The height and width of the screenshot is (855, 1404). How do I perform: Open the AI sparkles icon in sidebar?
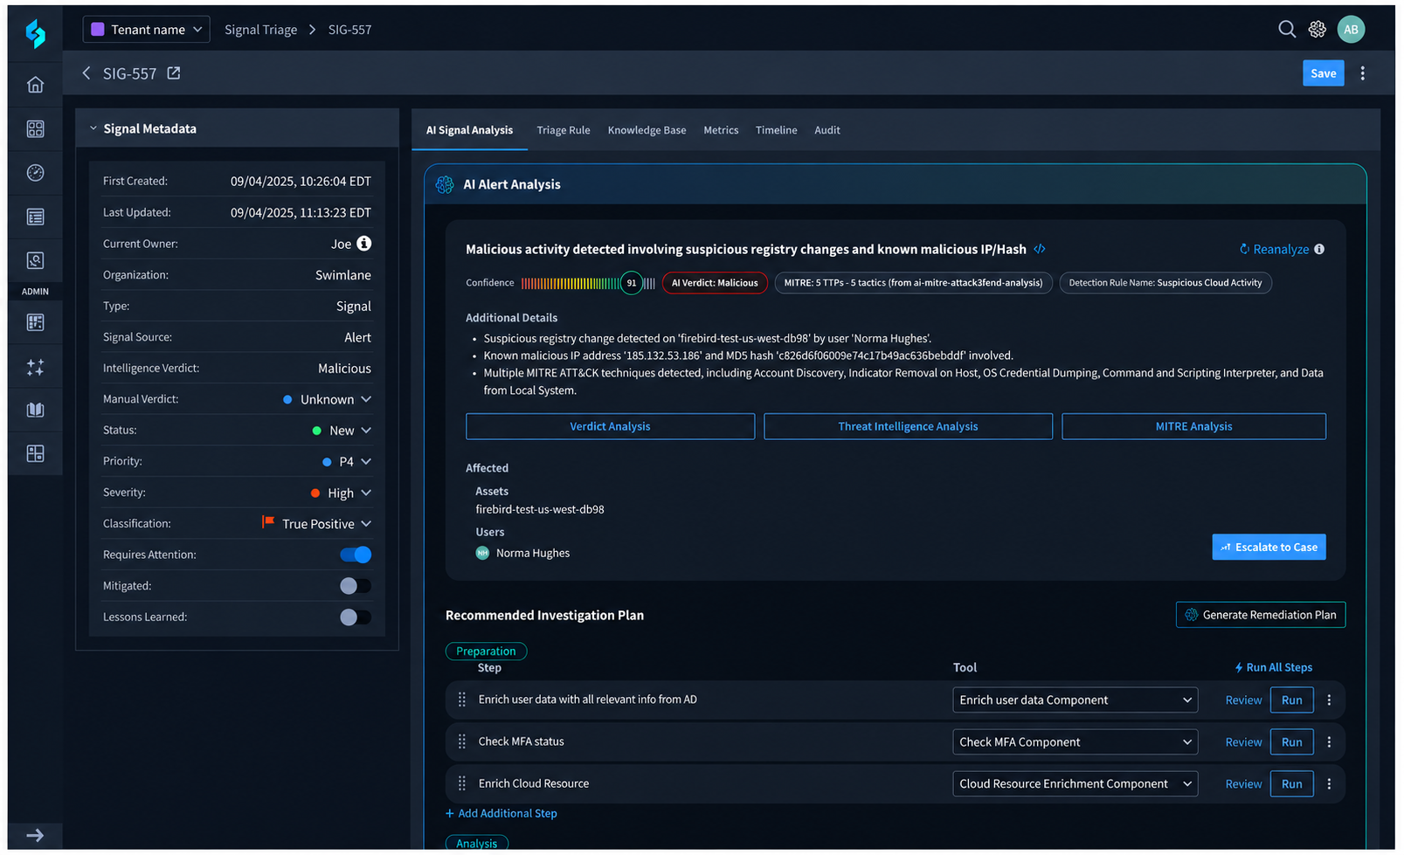point(35,367)
